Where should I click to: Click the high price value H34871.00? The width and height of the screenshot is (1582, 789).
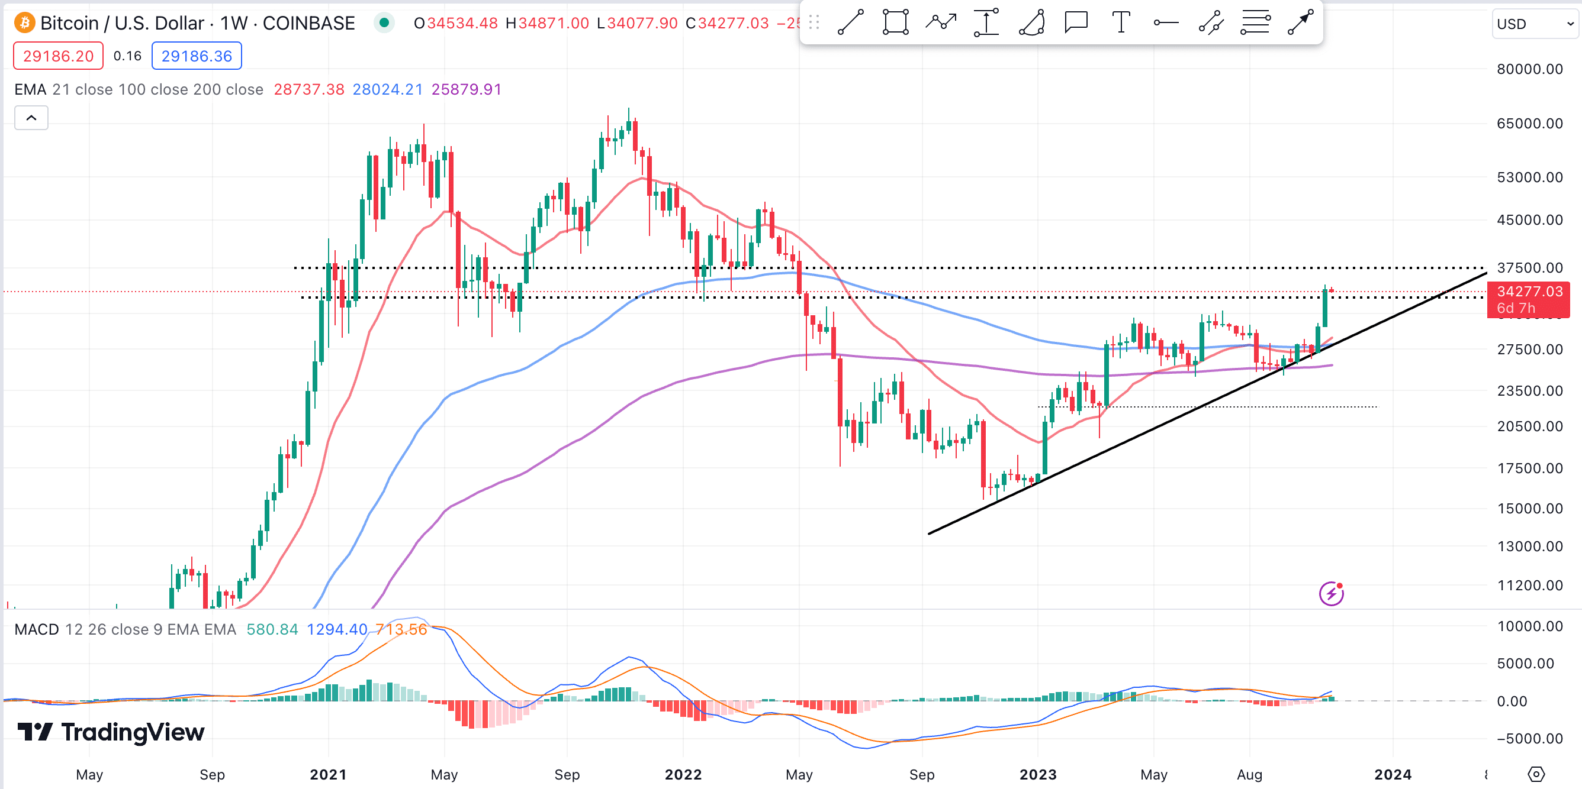[x=547, y=23]
